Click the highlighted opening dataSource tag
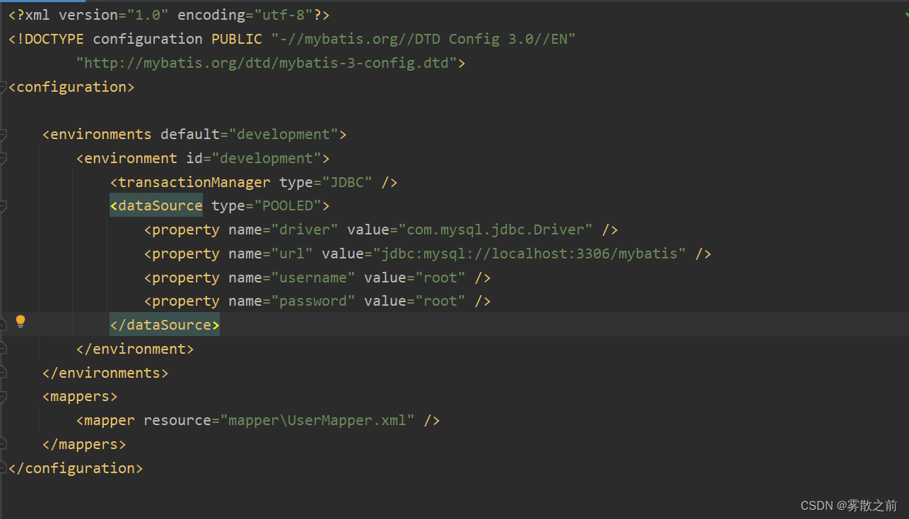 156,206
